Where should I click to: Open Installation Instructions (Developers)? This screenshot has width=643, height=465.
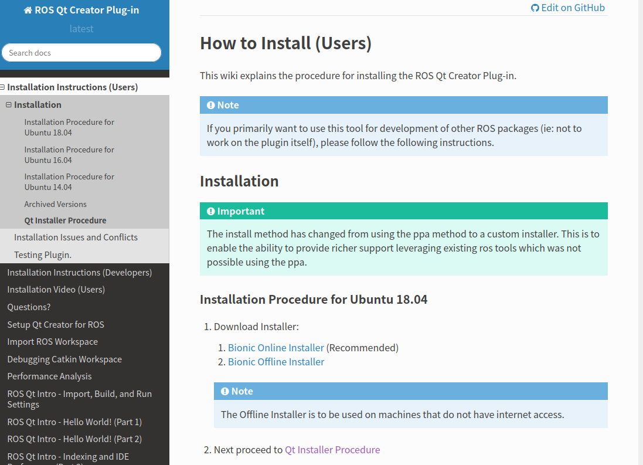pyautogui.click(x=80, y=273)
